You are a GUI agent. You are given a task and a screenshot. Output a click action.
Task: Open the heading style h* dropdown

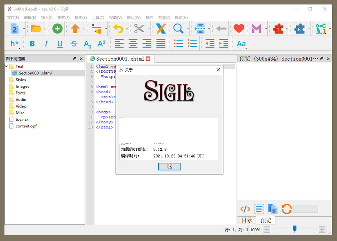coord(15,44)
